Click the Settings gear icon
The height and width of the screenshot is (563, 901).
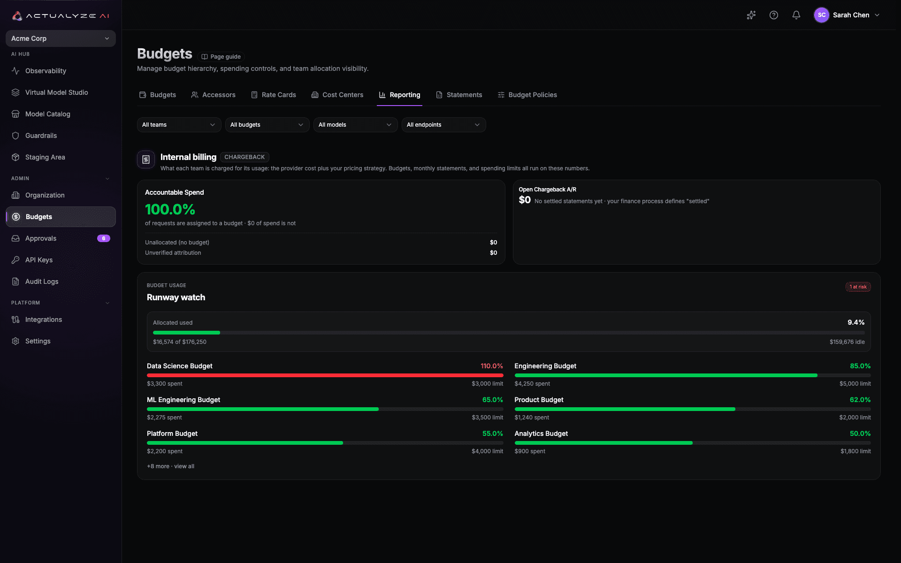point(15,341)
